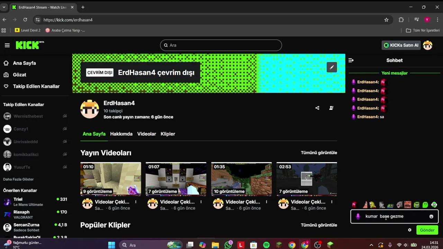The image size is (443, 249).
Task: Open Chrome apps grid in bookmarks bar
Action: (x=4, y=30)
